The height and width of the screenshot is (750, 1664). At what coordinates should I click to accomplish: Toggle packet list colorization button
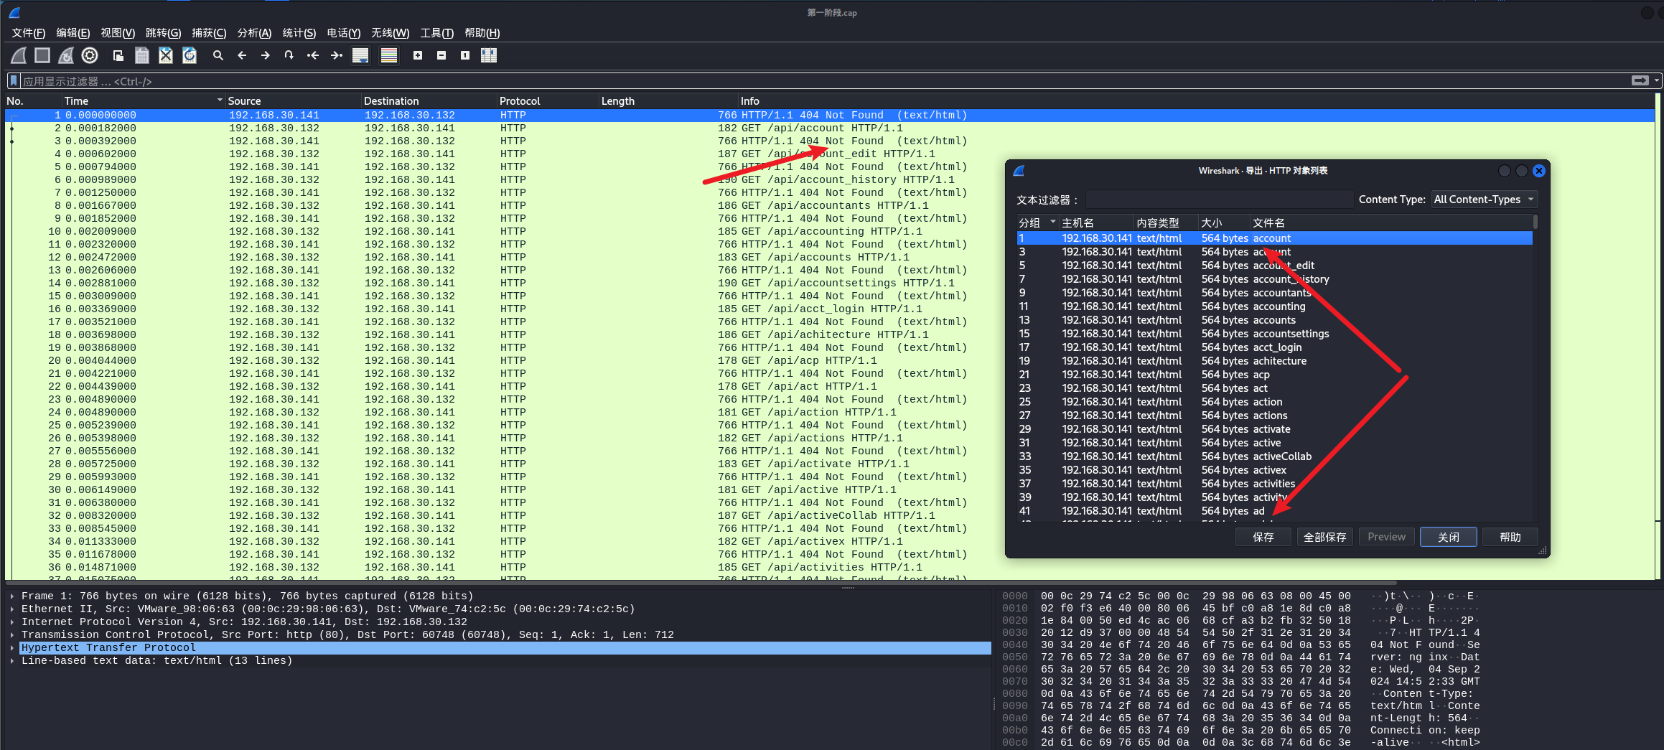tap(389, 55)
